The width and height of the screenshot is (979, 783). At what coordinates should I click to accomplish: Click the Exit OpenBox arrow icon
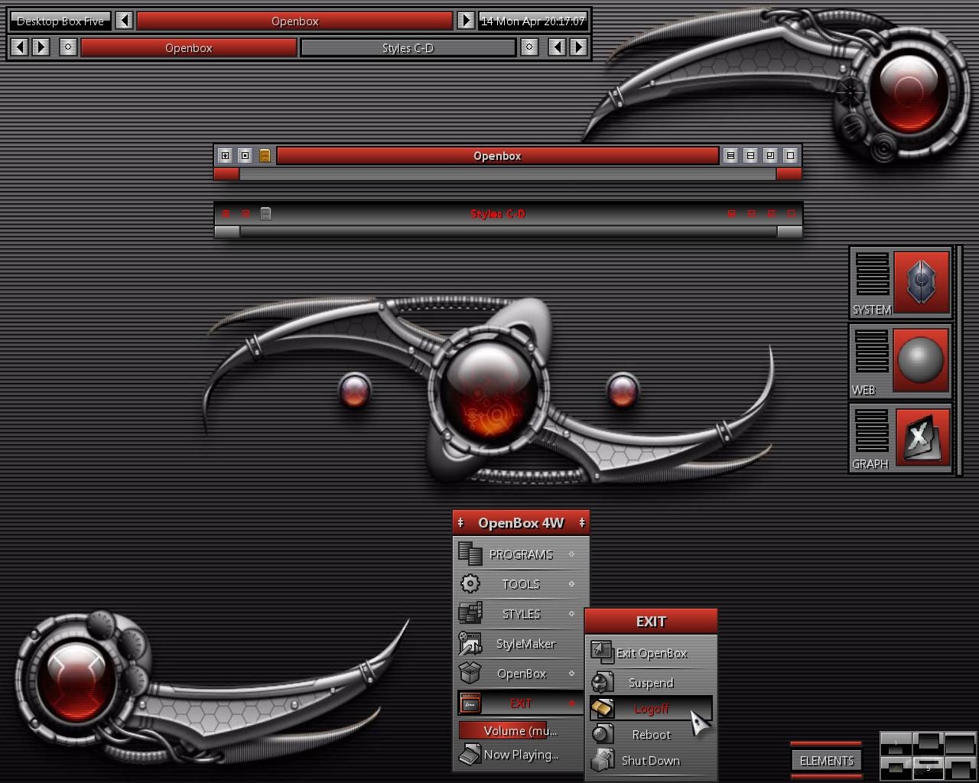(x=602, y=652)
